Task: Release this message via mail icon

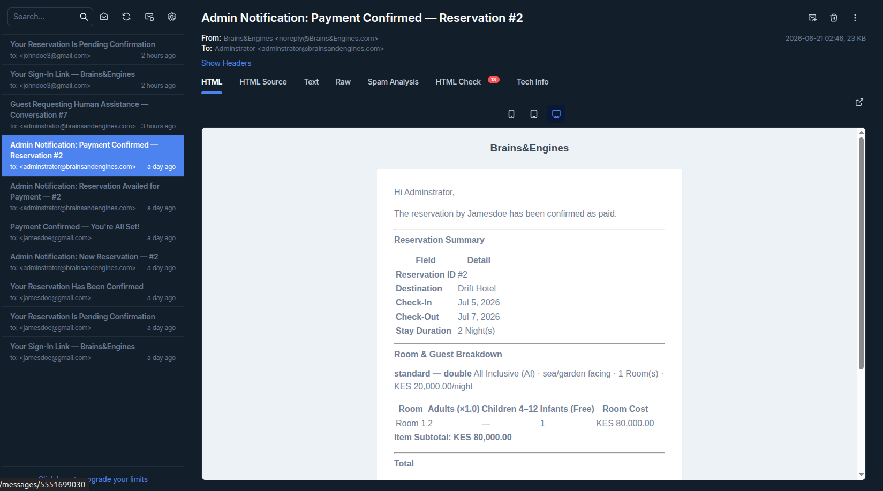Action: [x=812, y=18]
